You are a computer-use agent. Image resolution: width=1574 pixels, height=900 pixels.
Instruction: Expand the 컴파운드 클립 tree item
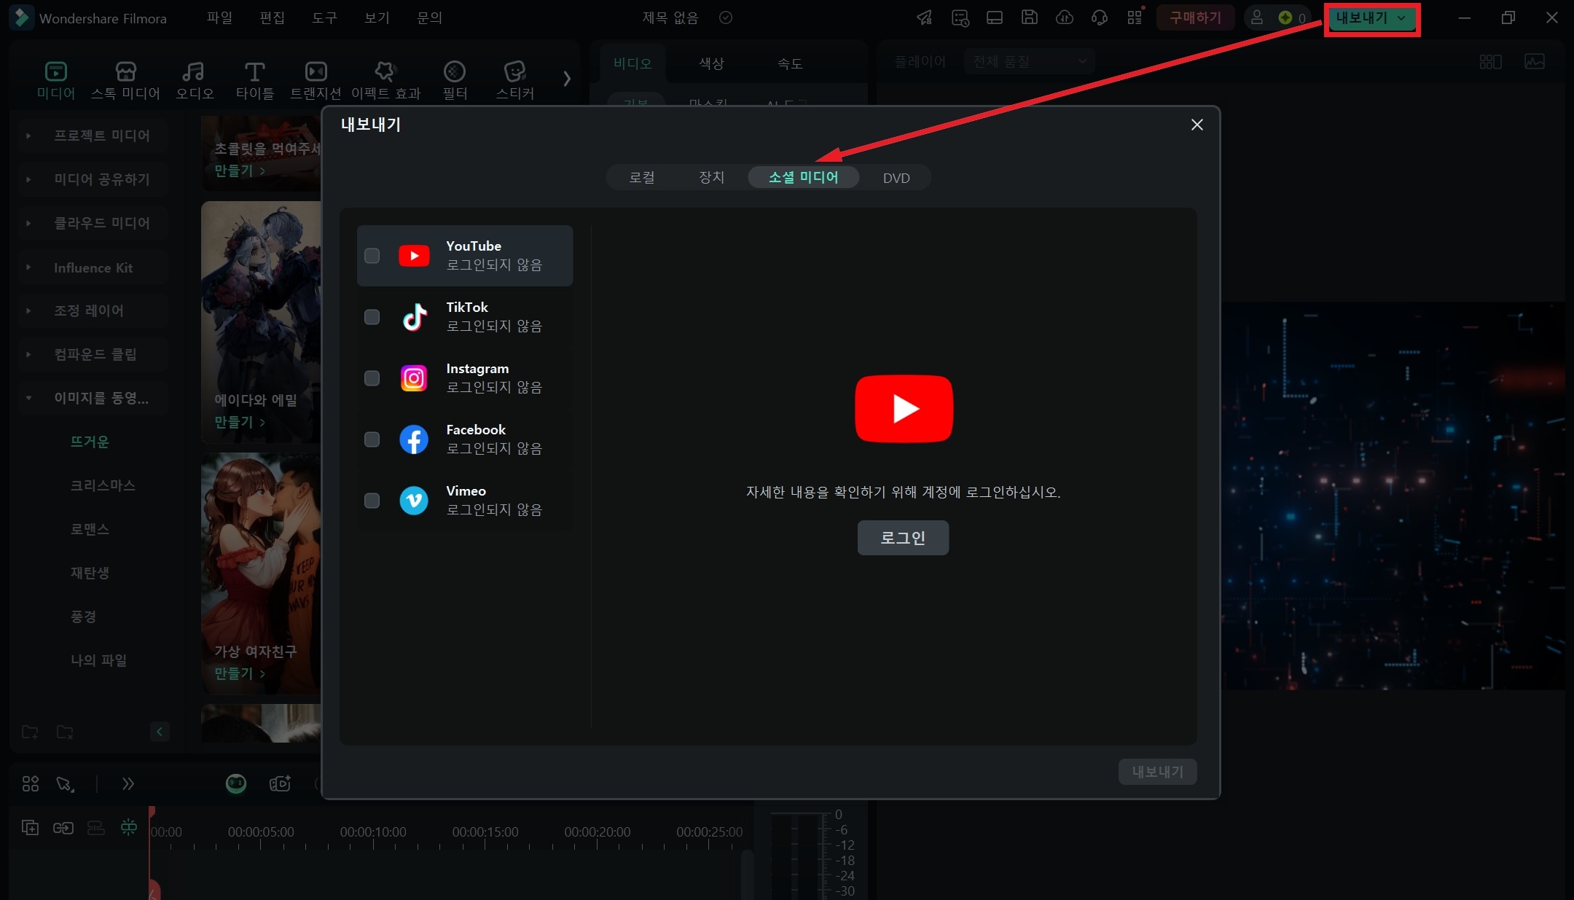[x=28, y=354]
